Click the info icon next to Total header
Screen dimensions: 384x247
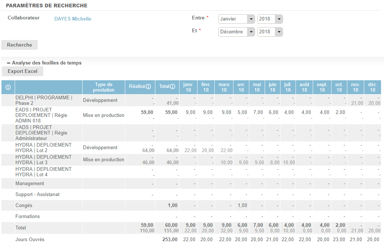point(173,87)
